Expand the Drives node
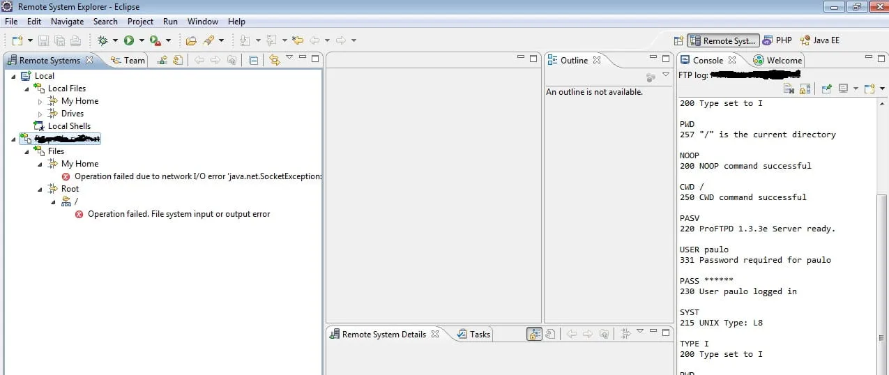This screenshot has height=375, width=889. pos(40,114)
